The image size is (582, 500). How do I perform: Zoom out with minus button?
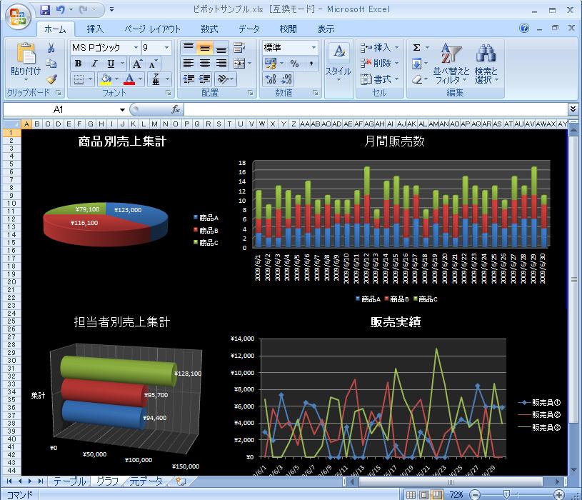click(x=475, y=494)
